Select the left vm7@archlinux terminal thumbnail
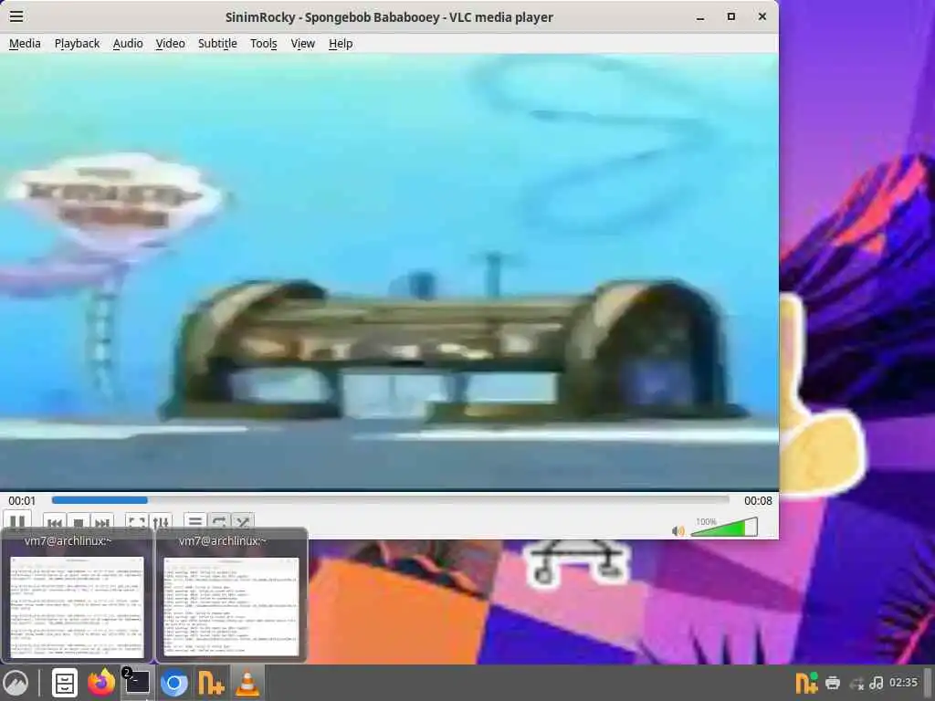 (77, 595)
